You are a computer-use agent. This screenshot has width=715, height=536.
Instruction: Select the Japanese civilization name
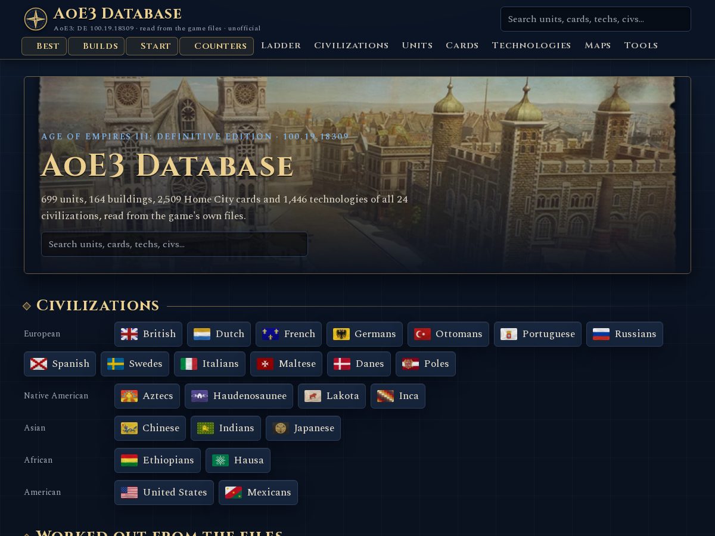point(314,428)
